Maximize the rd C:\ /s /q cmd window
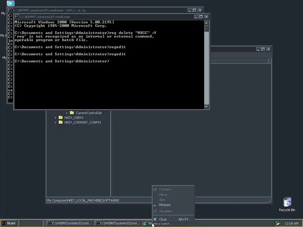 coord(194,10)
